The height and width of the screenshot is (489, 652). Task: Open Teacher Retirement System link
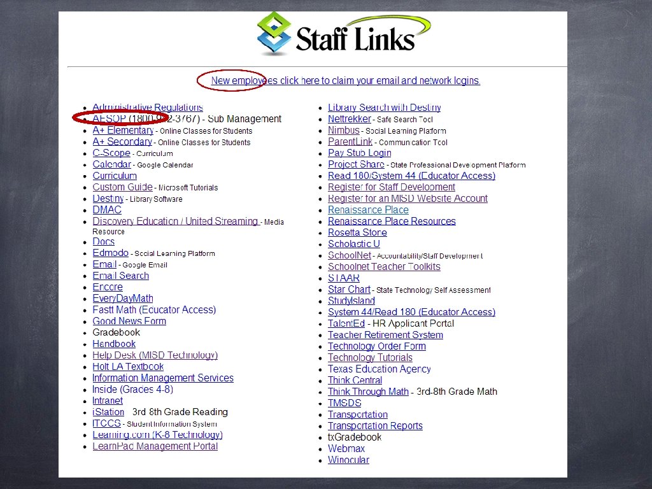(385, 334)
